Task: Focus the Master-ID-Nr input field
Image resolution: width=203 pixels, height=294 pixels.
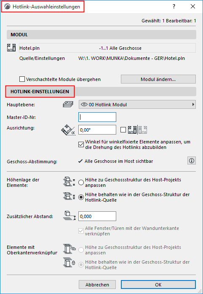Action: (x=97, y=117)
